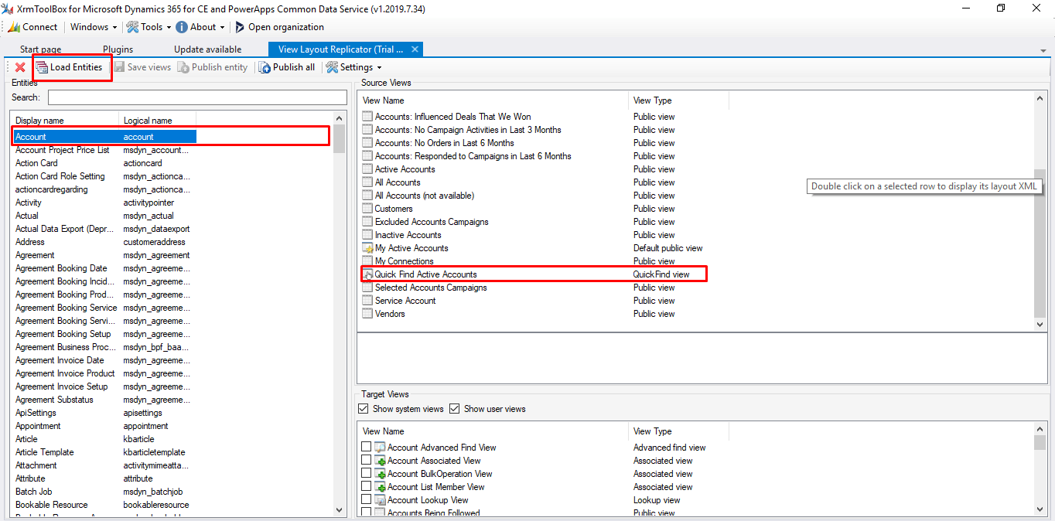
Task: Click icon of My Active Accounts view
Action: (367, 248)
